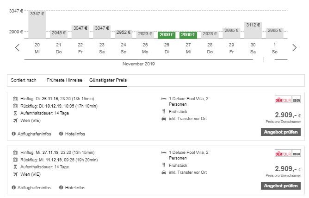Click the right arrow to show later dates

pyautogui.click(x=294, y=47)
